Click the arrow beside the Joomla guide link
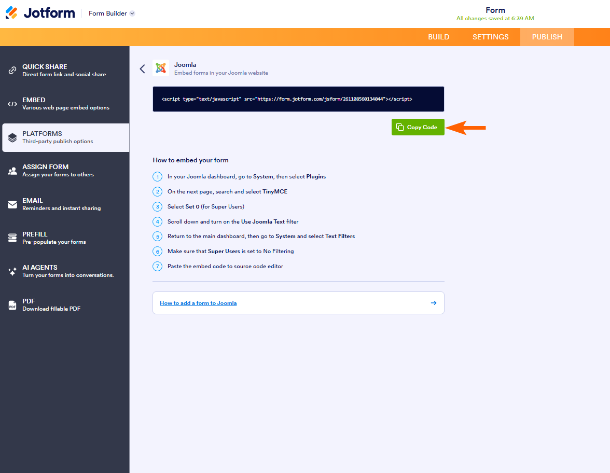Screen dimensions: 610x473 (x=434, y=303)
